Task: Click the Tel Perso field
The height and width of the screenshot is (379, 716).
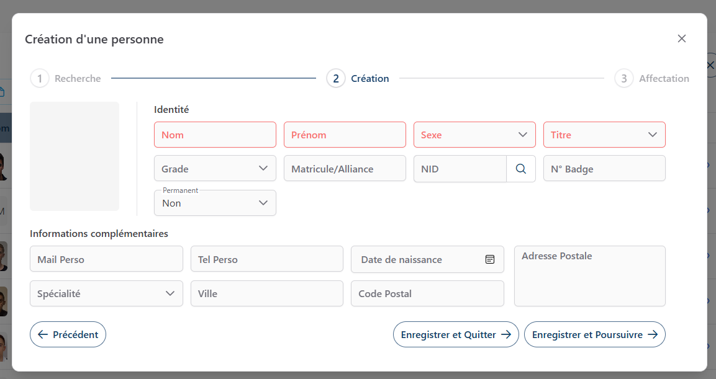Action: click(x=266, y=259)
